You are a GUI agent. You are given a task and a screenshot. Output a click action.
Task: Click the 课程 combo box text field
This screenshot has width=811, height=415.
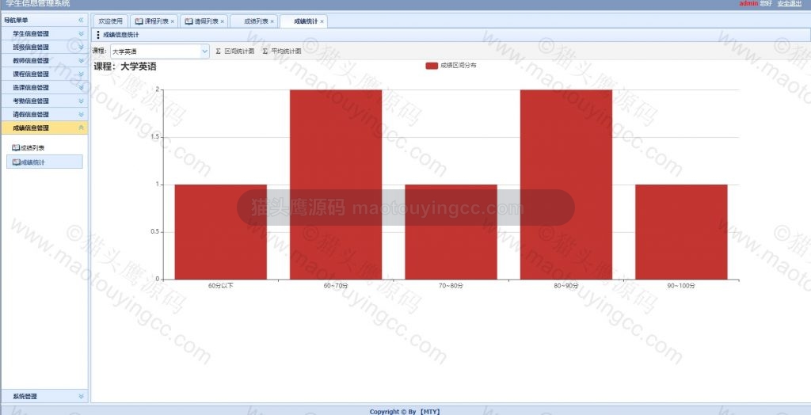point(154,51)
